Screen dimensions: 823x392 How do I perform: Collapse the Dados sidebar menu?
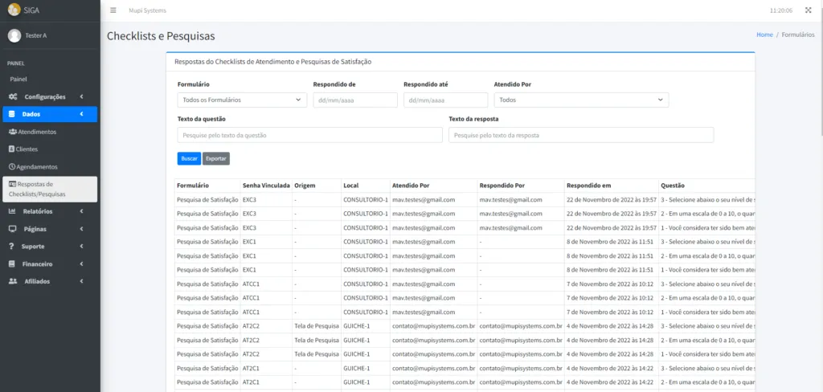50,114
